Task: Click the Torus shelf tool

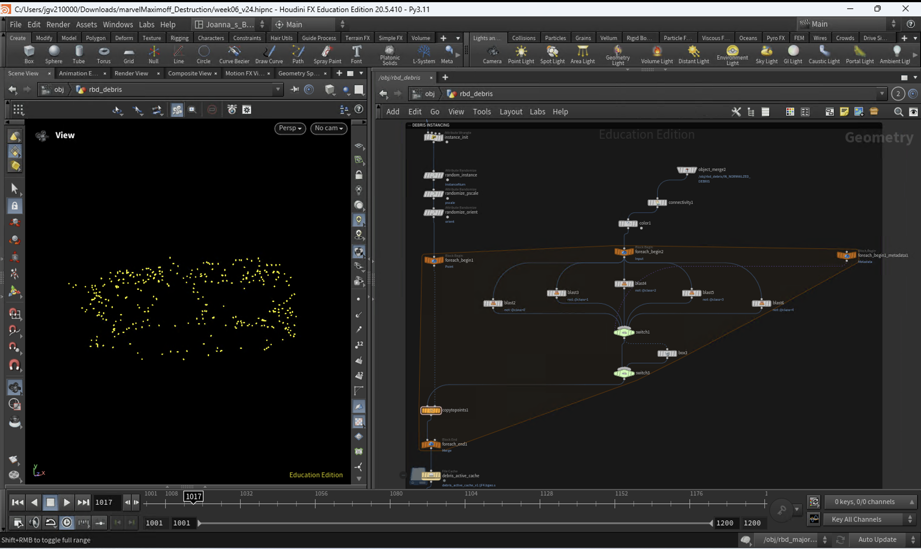Action: click(x=104, y=54)
